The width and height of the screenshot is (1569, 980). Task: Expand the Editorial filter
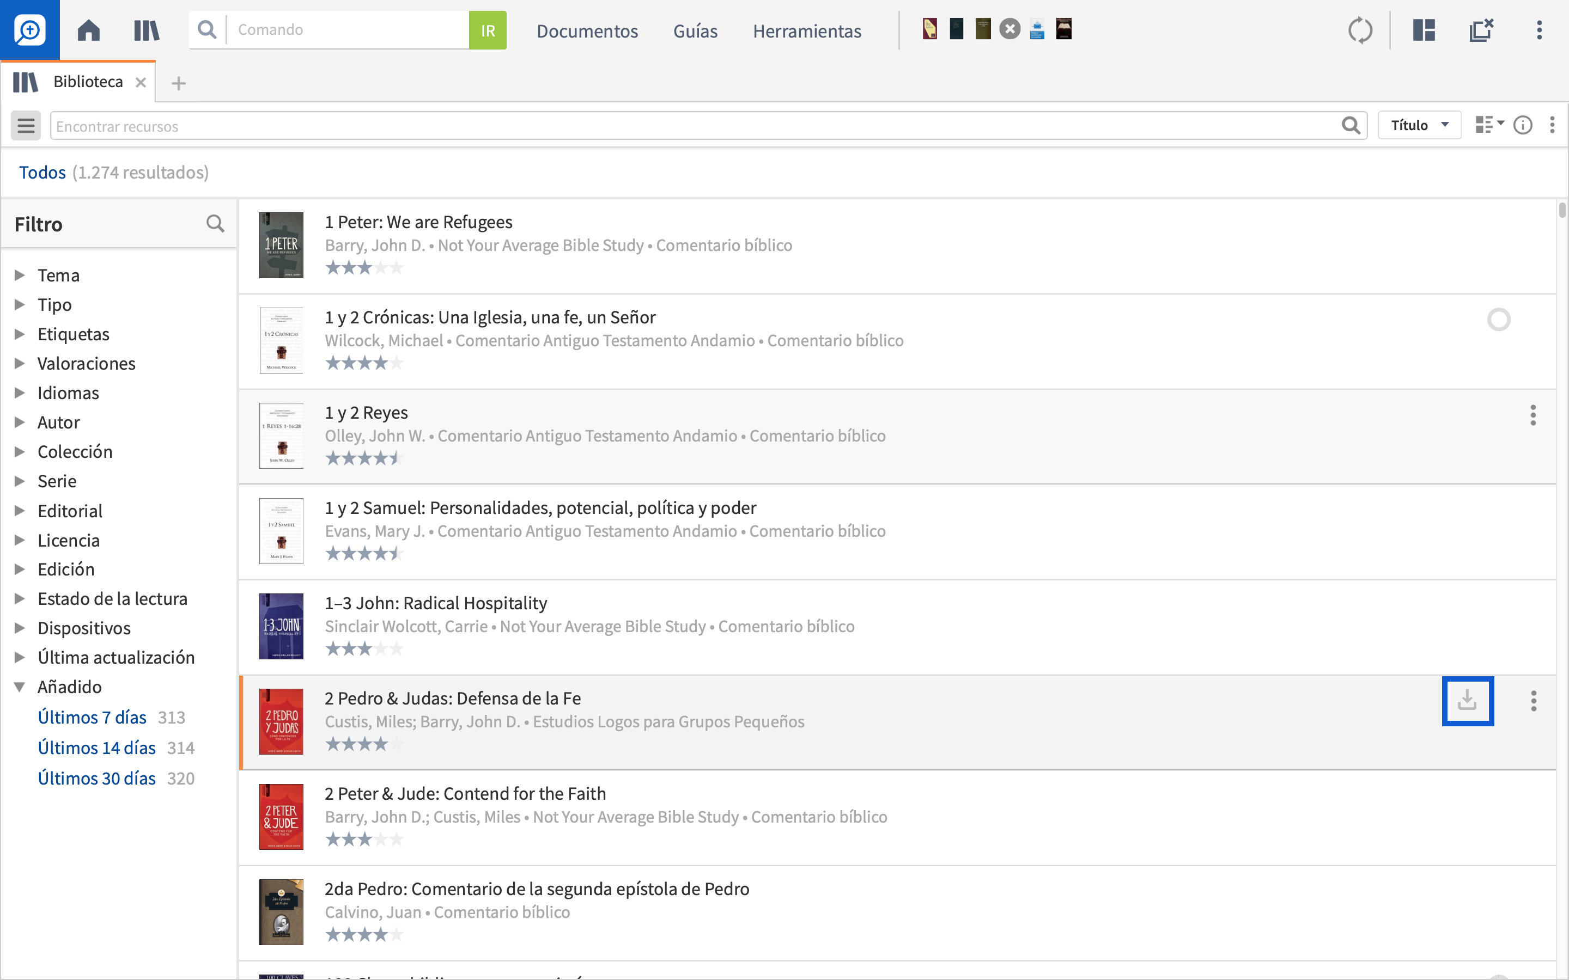coord(20,511)
